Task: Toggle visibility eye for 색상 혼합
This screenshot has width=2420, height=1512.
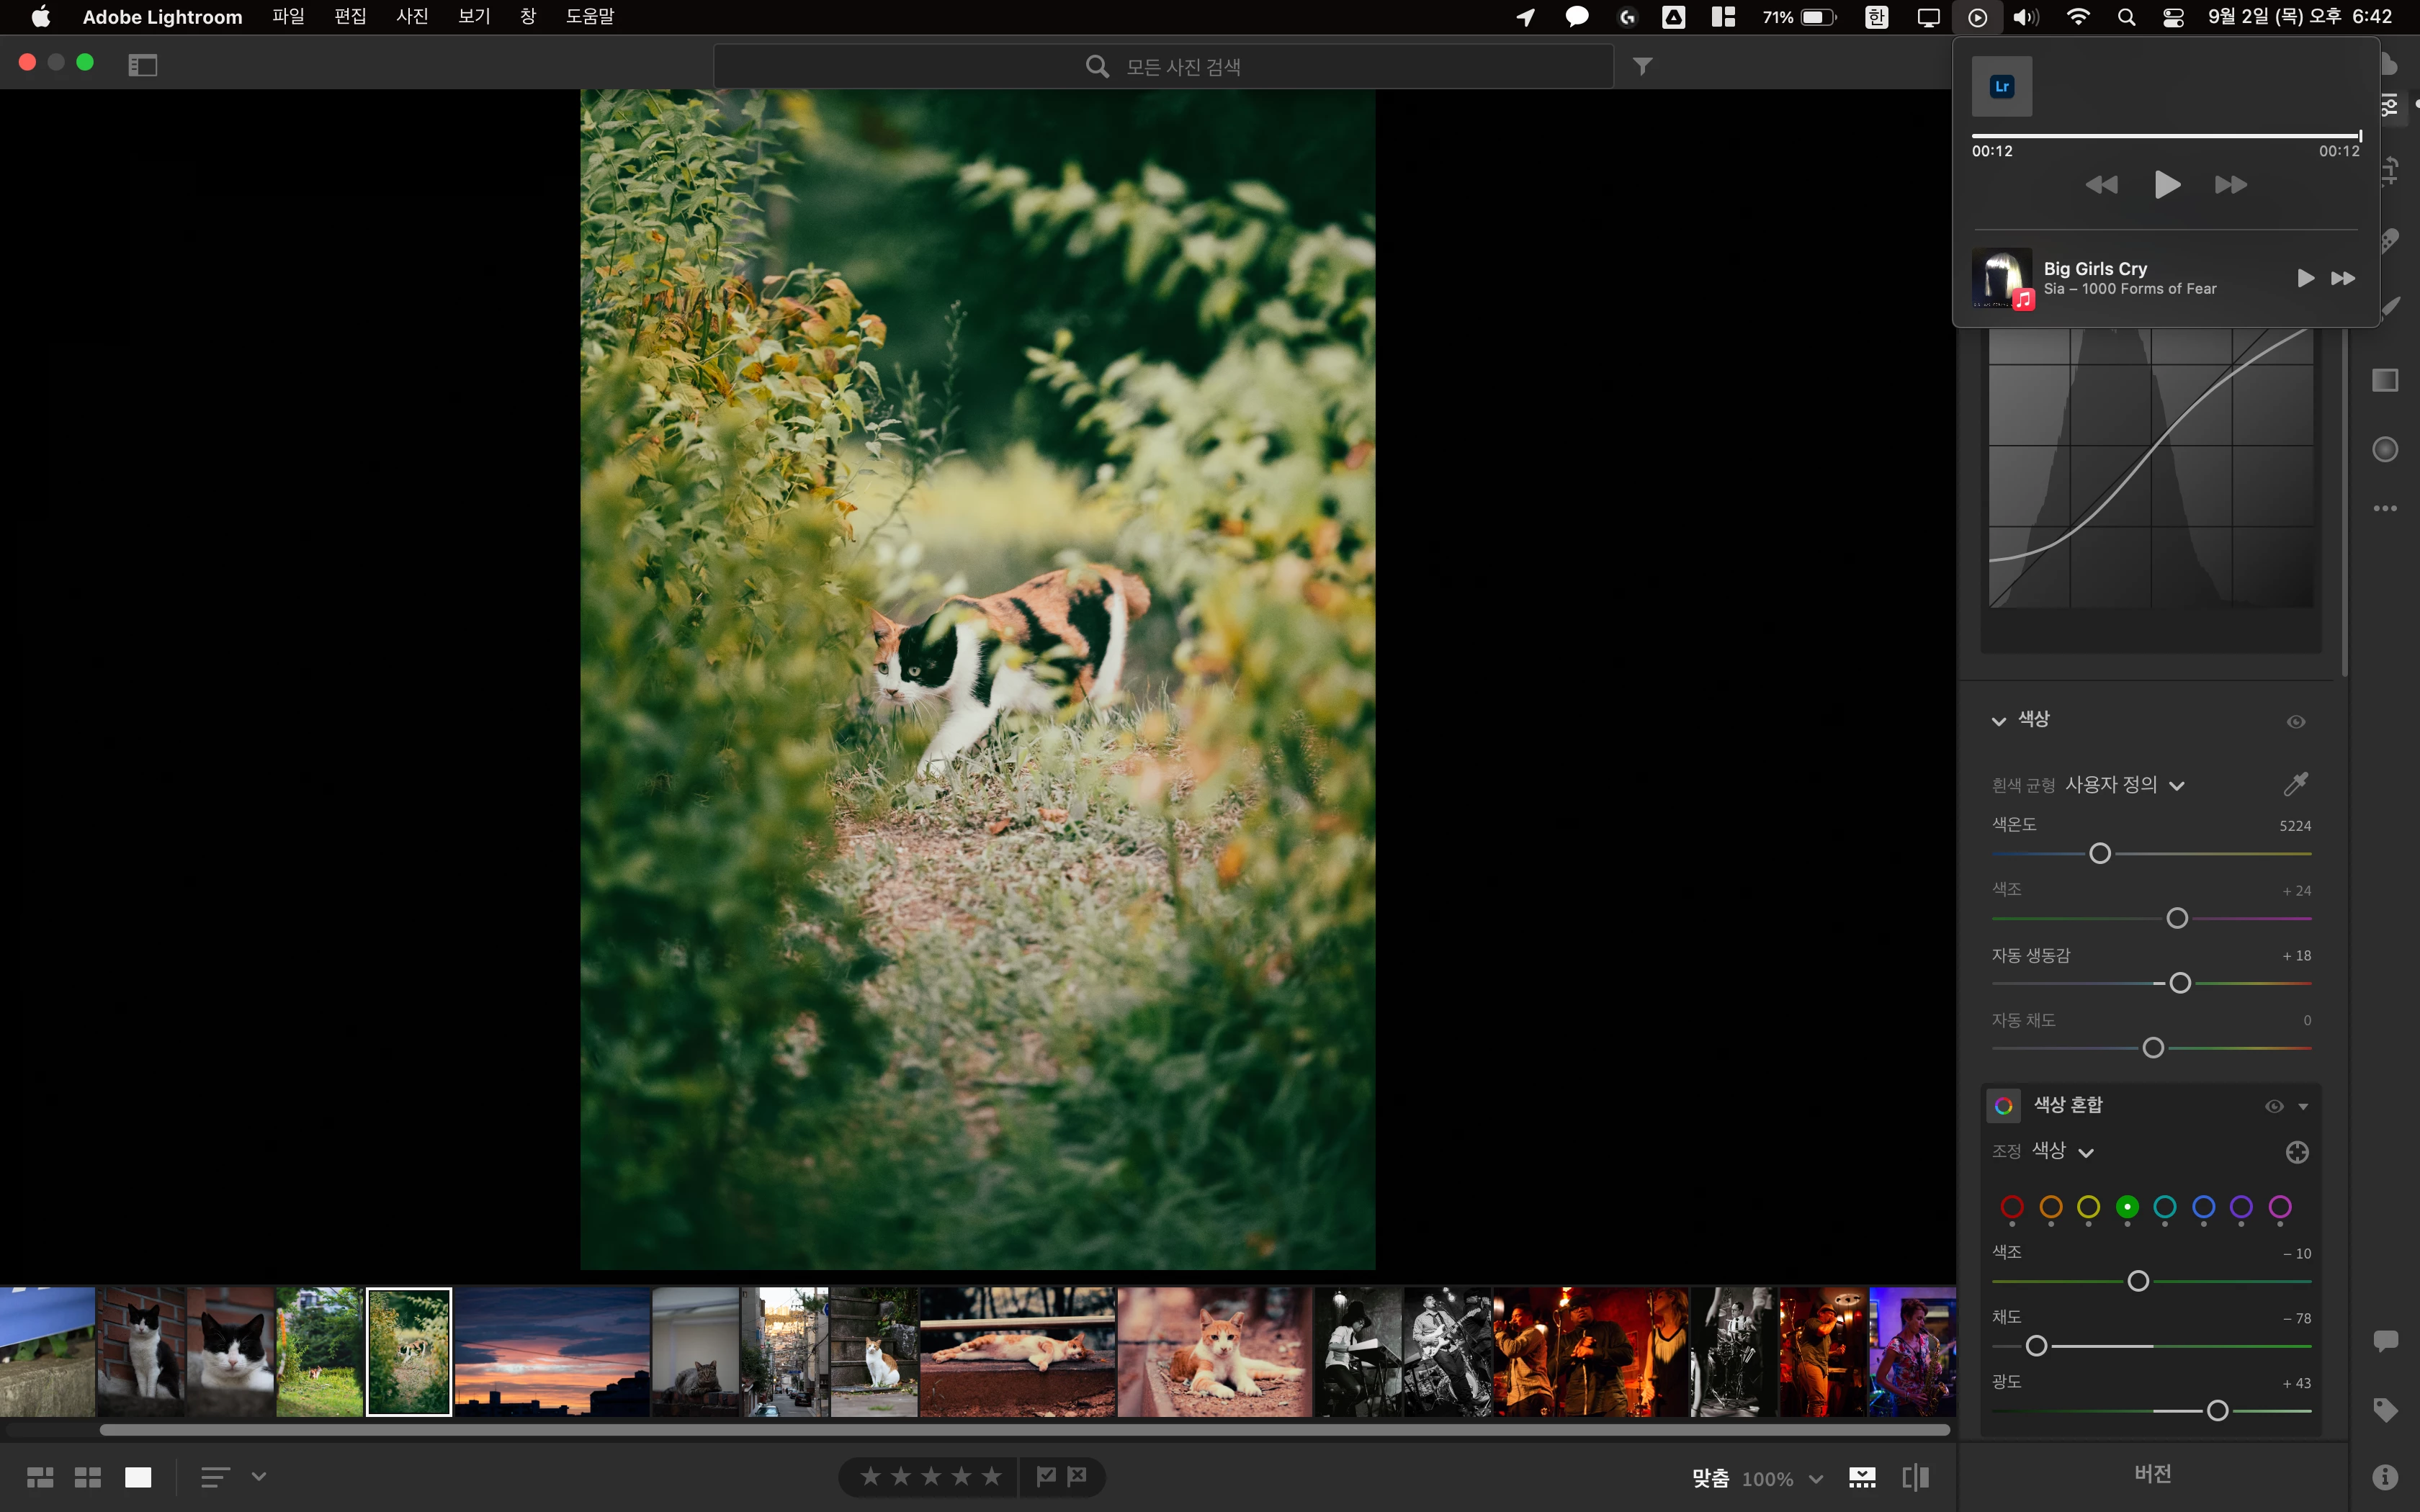Action: pos(2274,1105)
